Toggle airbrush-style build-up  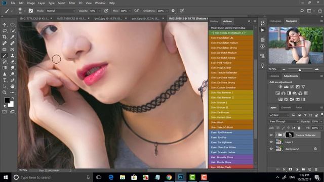(x=137, y=11)
